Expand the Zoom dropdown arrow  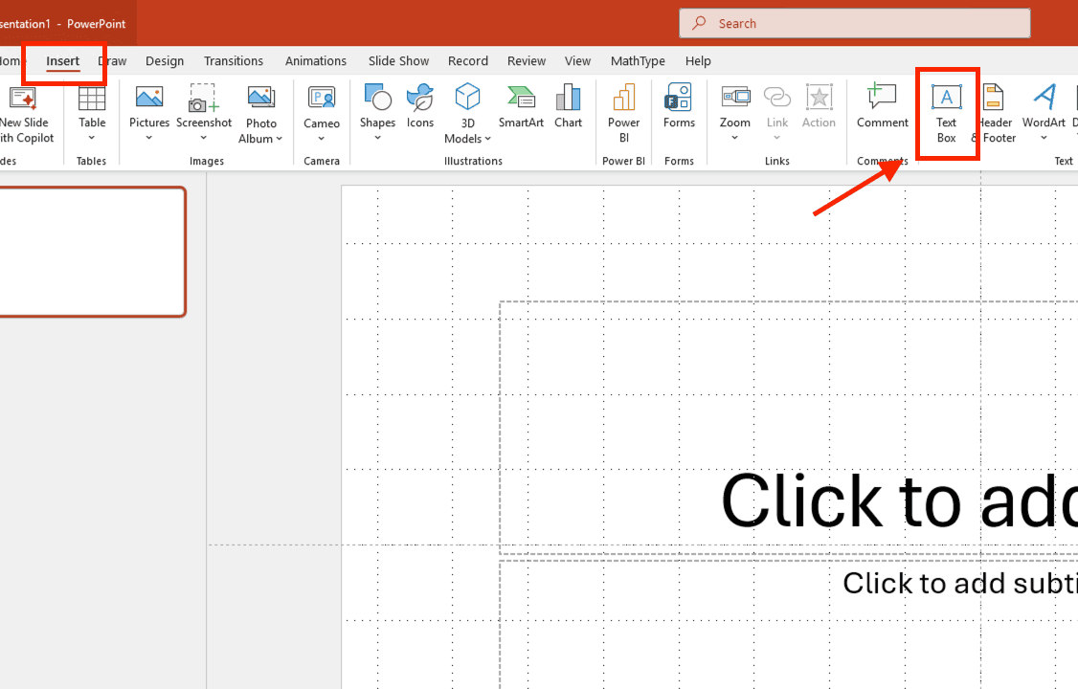point(734,138)
